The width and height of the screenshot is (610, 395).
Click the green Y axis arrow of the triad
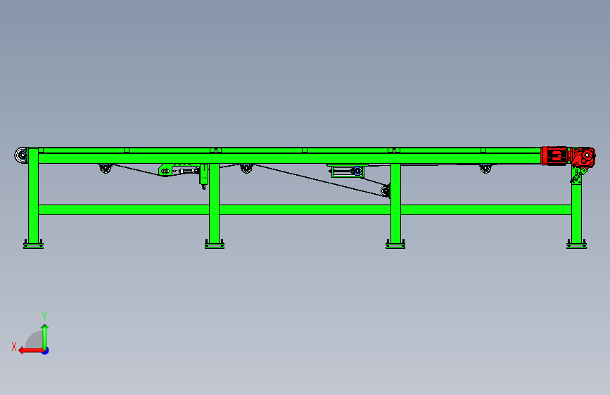pyautogui.click(x=45, y=336)
